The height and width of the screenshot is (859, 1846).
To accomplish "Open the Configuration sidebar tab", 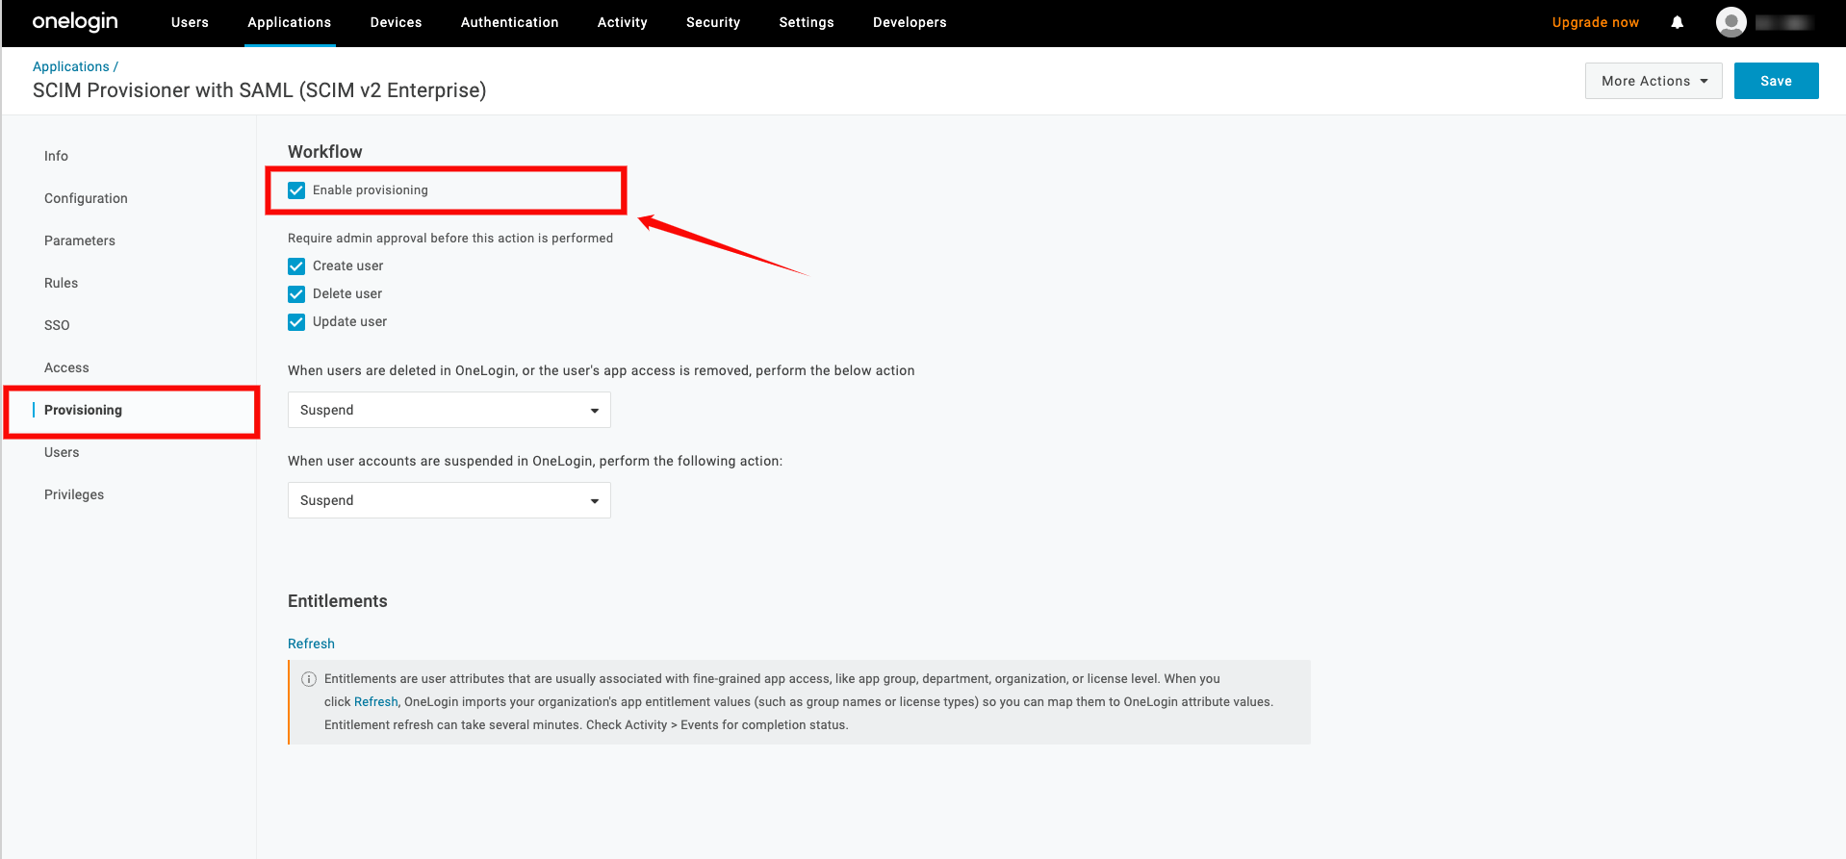I will pyautogui.click(x=86, y=198).
